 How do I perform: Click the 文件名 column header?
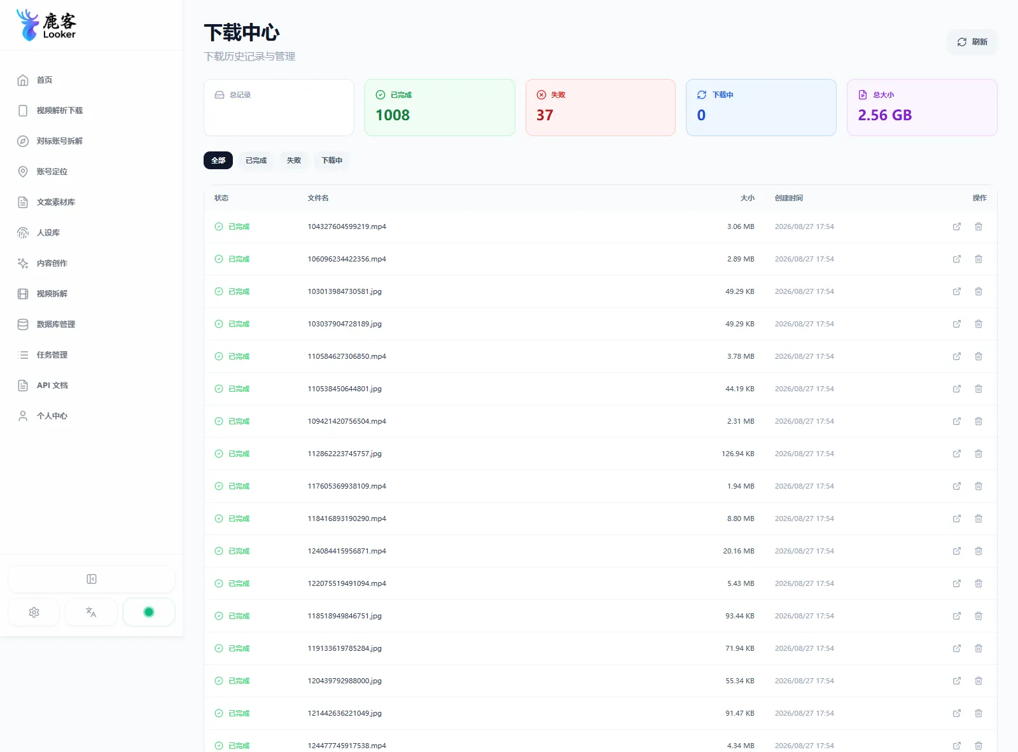point(318,198)
